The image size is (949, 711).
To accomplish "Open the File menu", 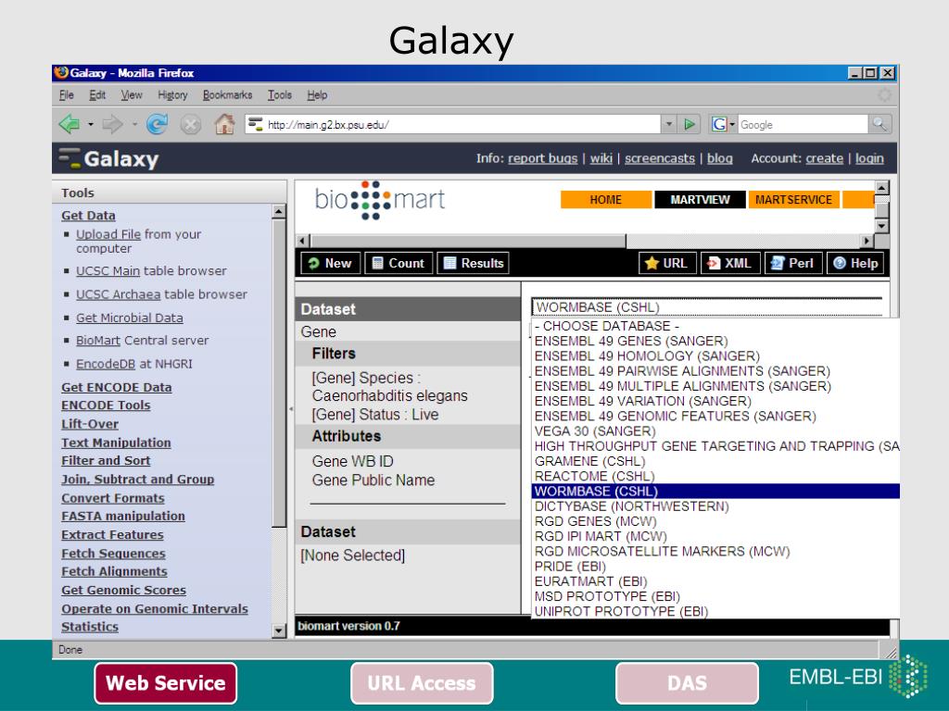I will point(67,95).
